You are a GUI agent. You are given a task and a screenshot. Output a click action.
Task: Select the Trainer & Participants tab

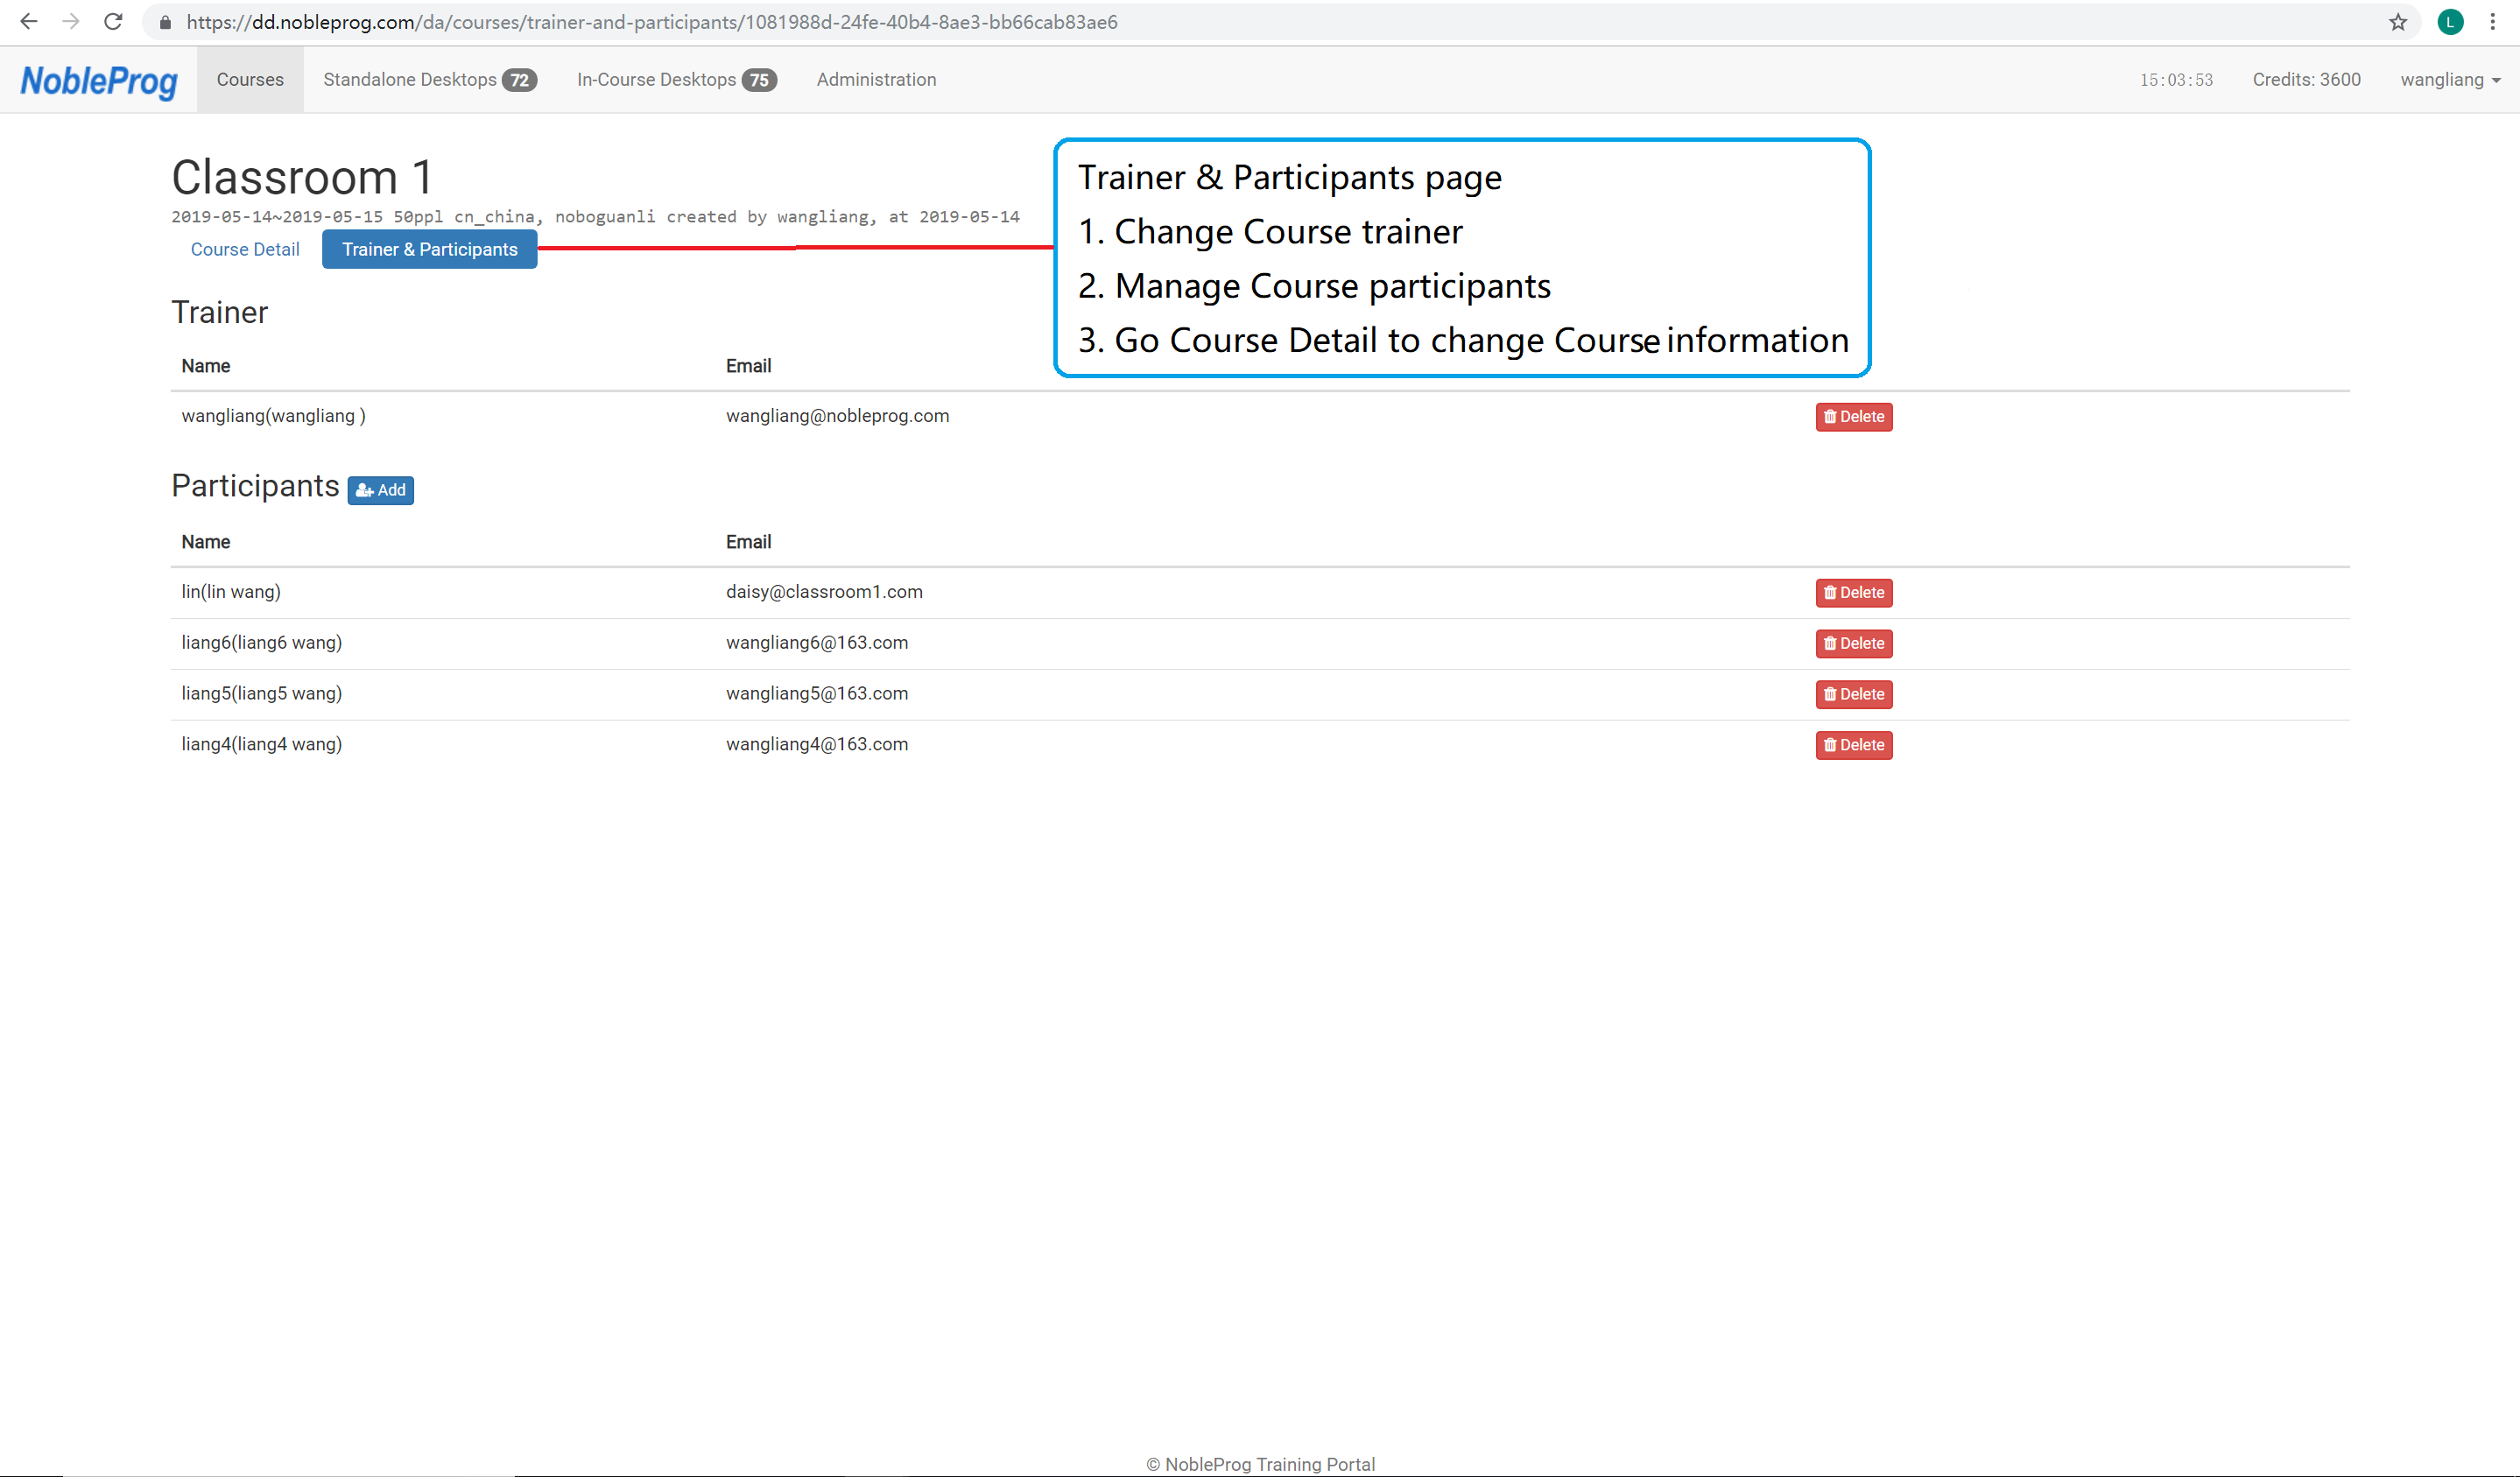[x=429, y=250]
